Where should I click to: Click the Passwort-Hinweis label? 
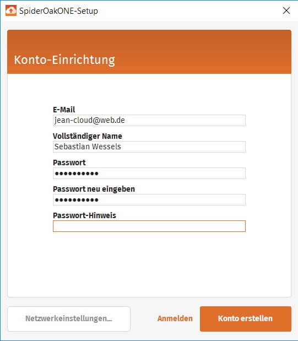point(84,215)
